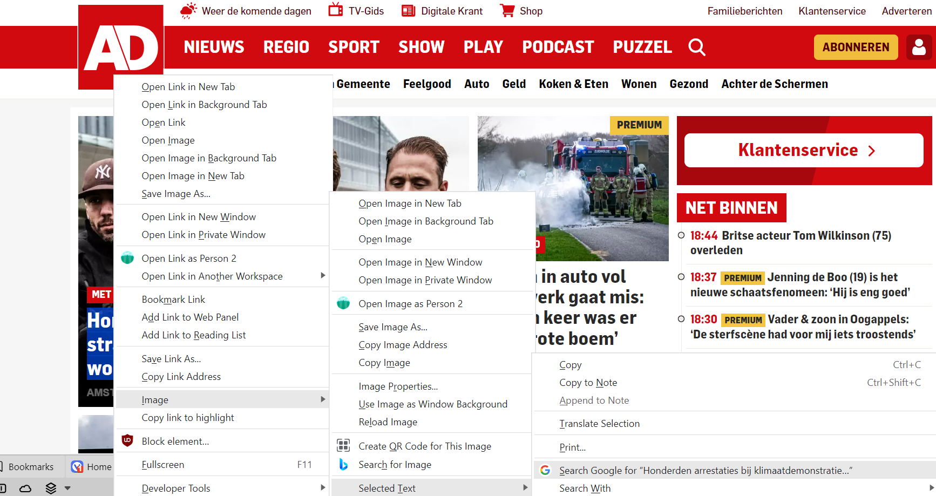
Task: Select Use Image as Window Background
Action: pos(432,404)
